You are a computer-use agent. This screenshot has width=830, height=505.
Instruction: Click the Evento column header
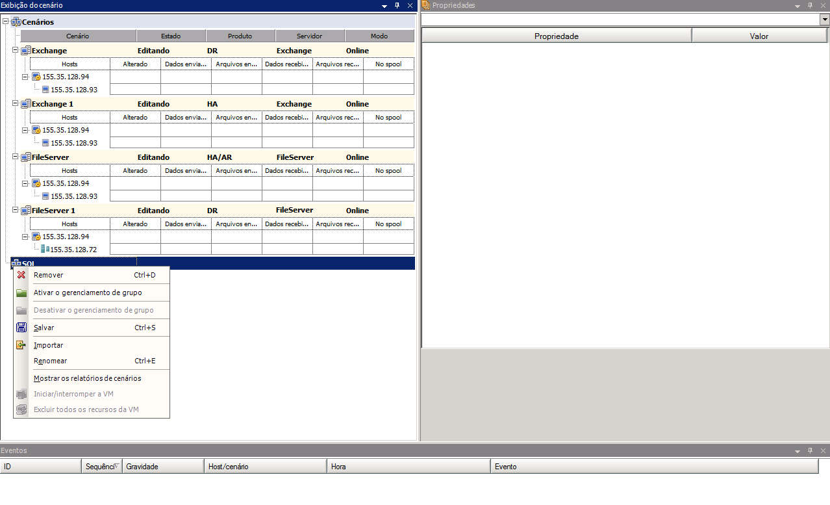tap(654, 467)
